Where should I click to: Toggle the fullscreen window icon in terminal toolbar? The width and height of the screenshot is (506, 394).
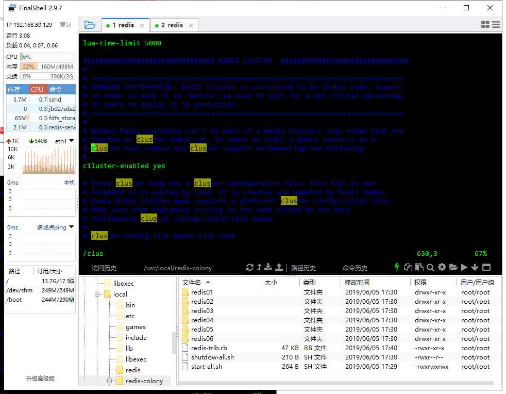486,267
